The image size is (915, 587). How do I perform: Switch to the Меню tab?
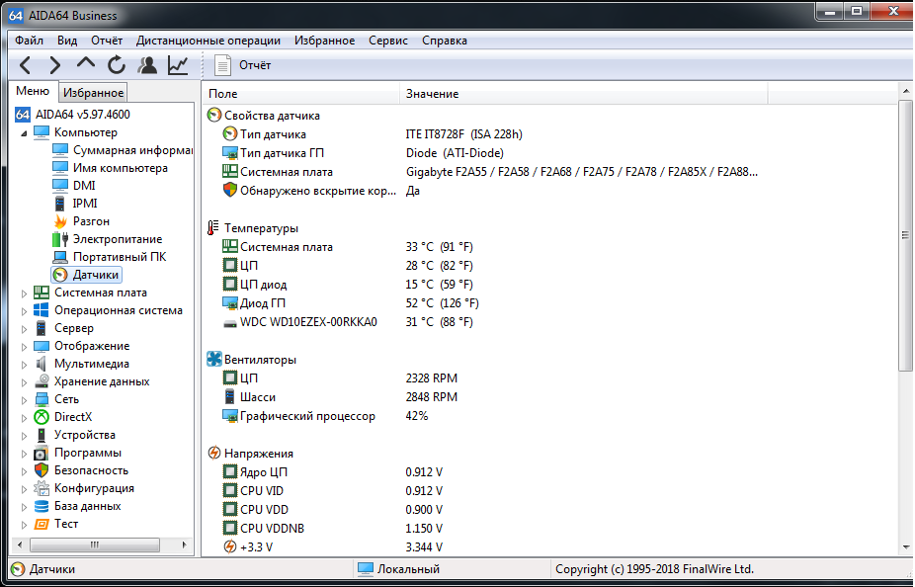point(33,91)
